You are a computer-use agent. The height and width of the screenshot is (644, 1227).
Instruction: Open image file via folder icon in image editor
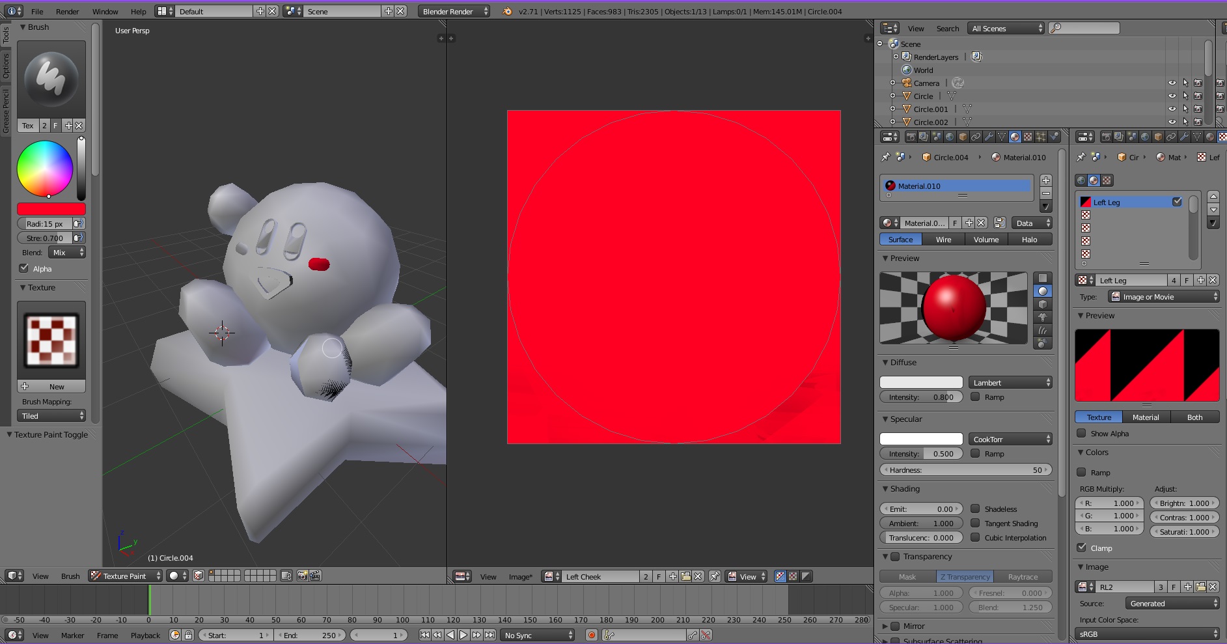(x=685, y=576)
